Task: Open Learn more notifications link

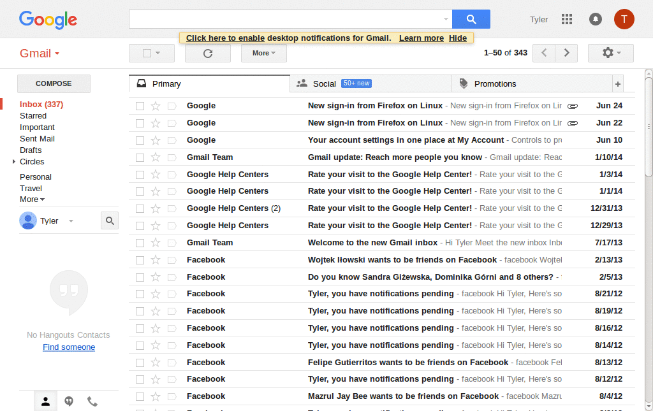Action: pyautogui.click(x=422, y=38)
